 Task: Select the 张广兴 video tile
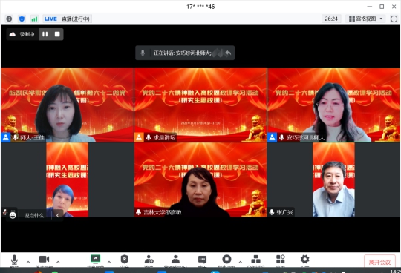333,180
